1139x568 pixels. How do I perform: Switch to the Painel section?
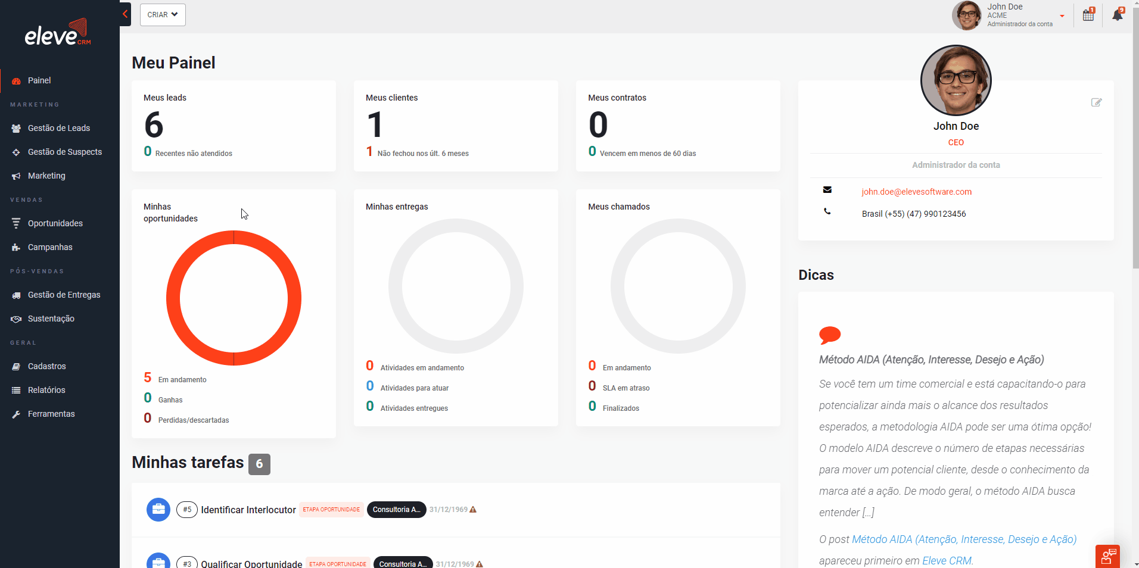pos(40,80)
